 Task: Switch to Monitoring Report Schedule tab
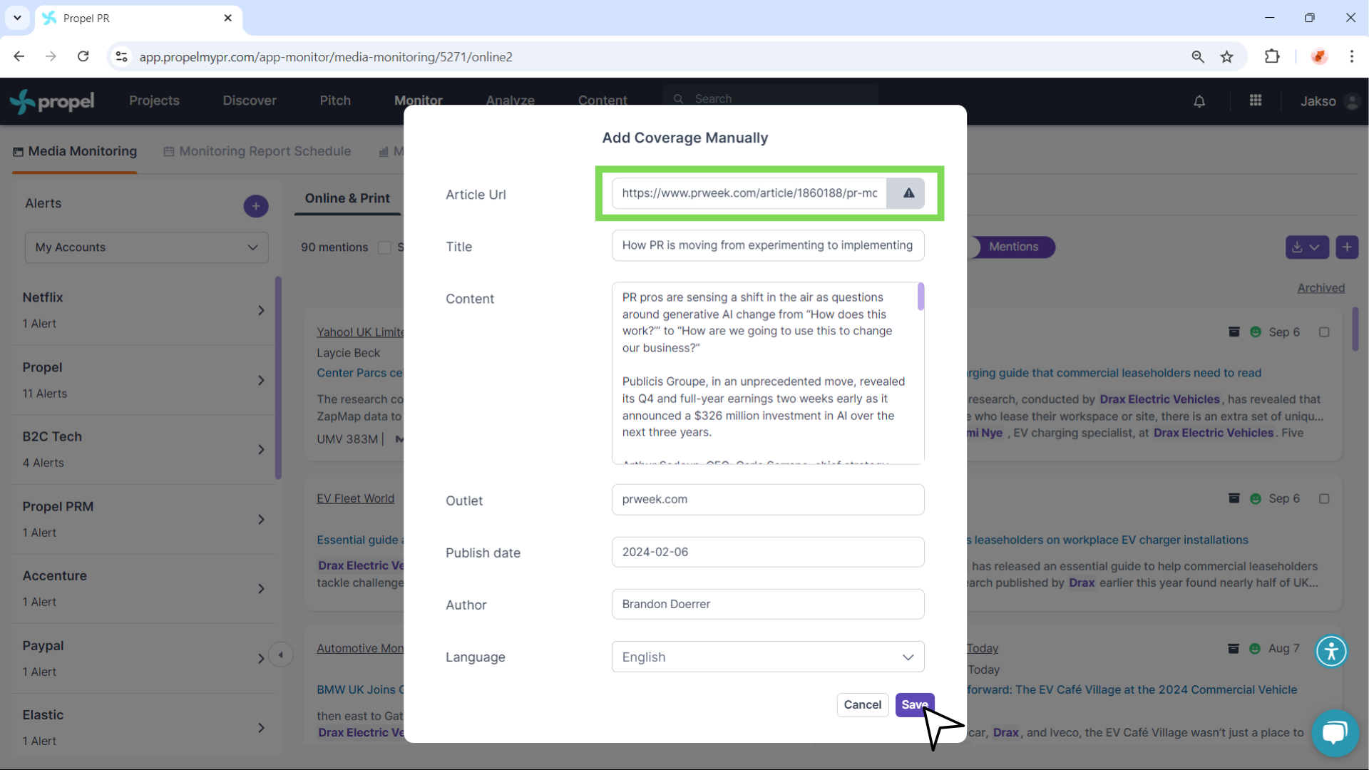coord(257,151)
